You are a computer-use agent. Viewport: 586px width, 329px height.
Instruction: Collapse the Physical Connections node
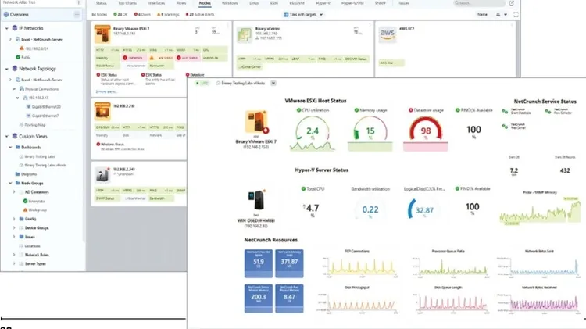coord(14,89)
